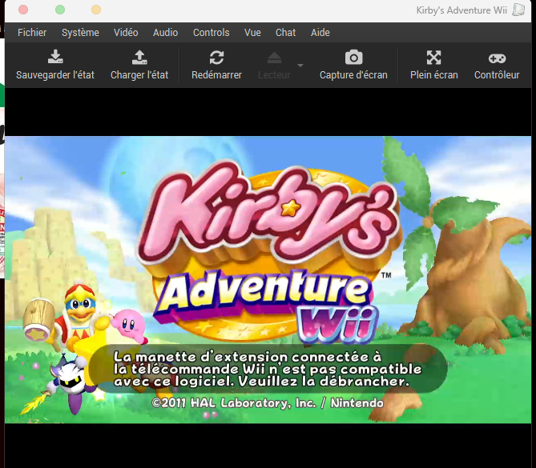Click the red window button
536x468 pixels.
pyautogui.click(x=23, y=10)
